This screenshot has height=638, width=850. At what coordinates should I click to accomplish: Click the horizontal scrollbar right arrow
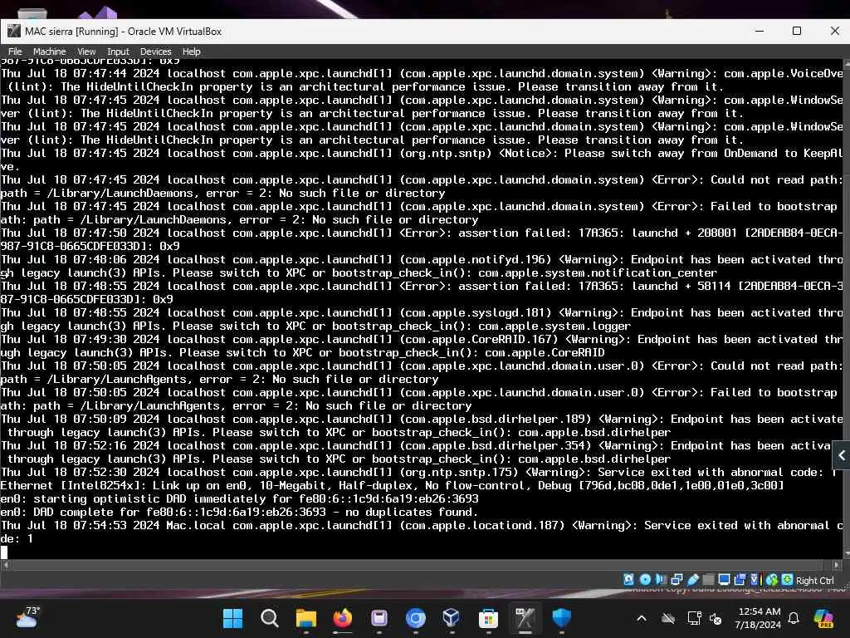click(x=837, y=565)
